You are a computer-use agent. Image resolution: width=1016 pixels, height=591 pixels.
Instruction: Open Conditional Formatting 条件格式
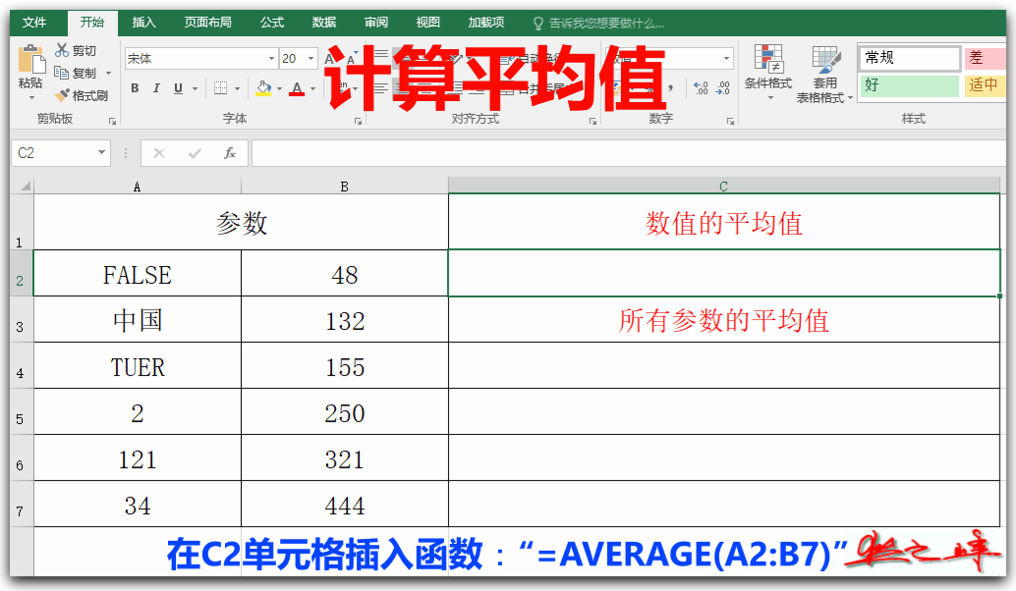tap(767, 73)
